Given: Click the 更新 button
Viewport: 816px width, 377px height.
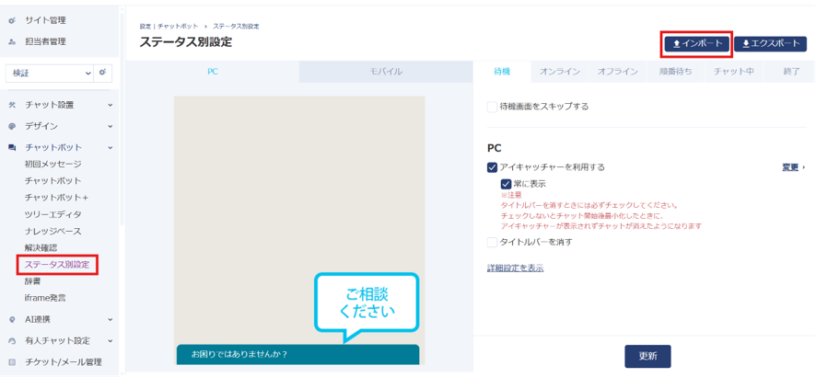Looking at the screenshot, I should (x=647, y=356).
